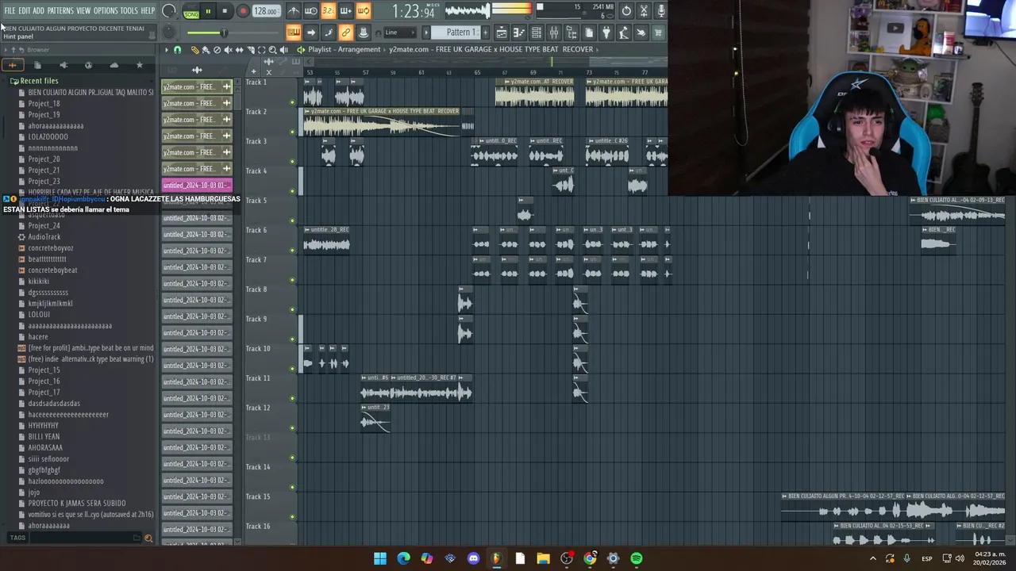
Task: Open concreteboybeat from recent files
Action: (x=52, y=270)
